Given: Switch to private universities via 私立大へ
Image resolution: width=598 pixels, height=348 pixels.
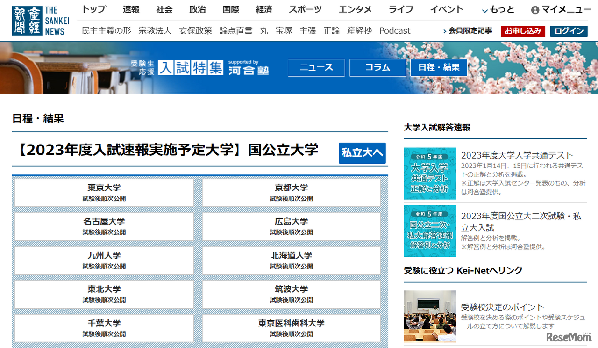Looking at the screenshot, I should point(362,153).
